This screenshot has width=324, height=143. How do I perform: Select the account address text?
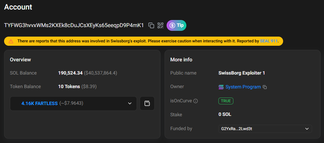[74, 25]
